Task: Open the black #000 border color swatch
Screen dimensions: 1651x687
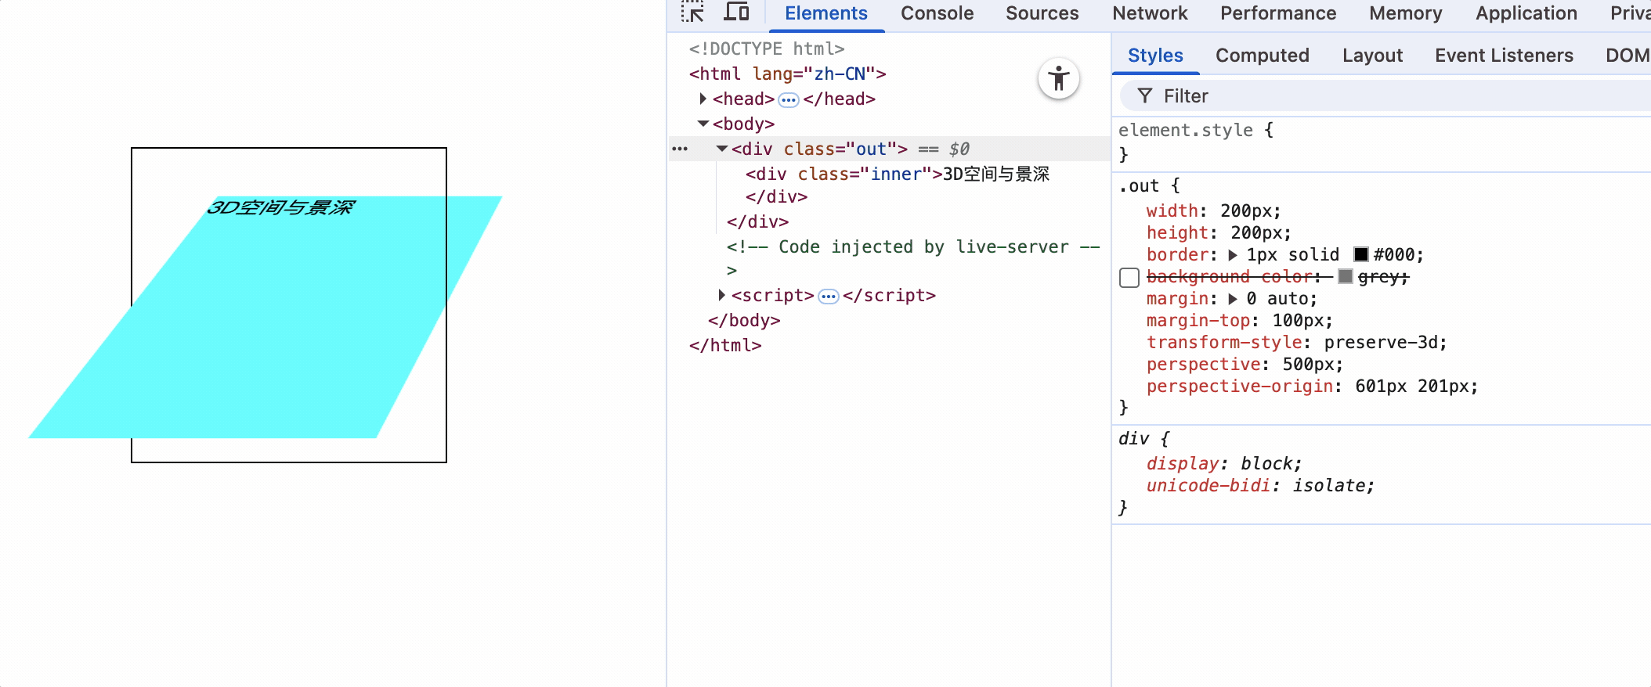Action: (1361, 254)
